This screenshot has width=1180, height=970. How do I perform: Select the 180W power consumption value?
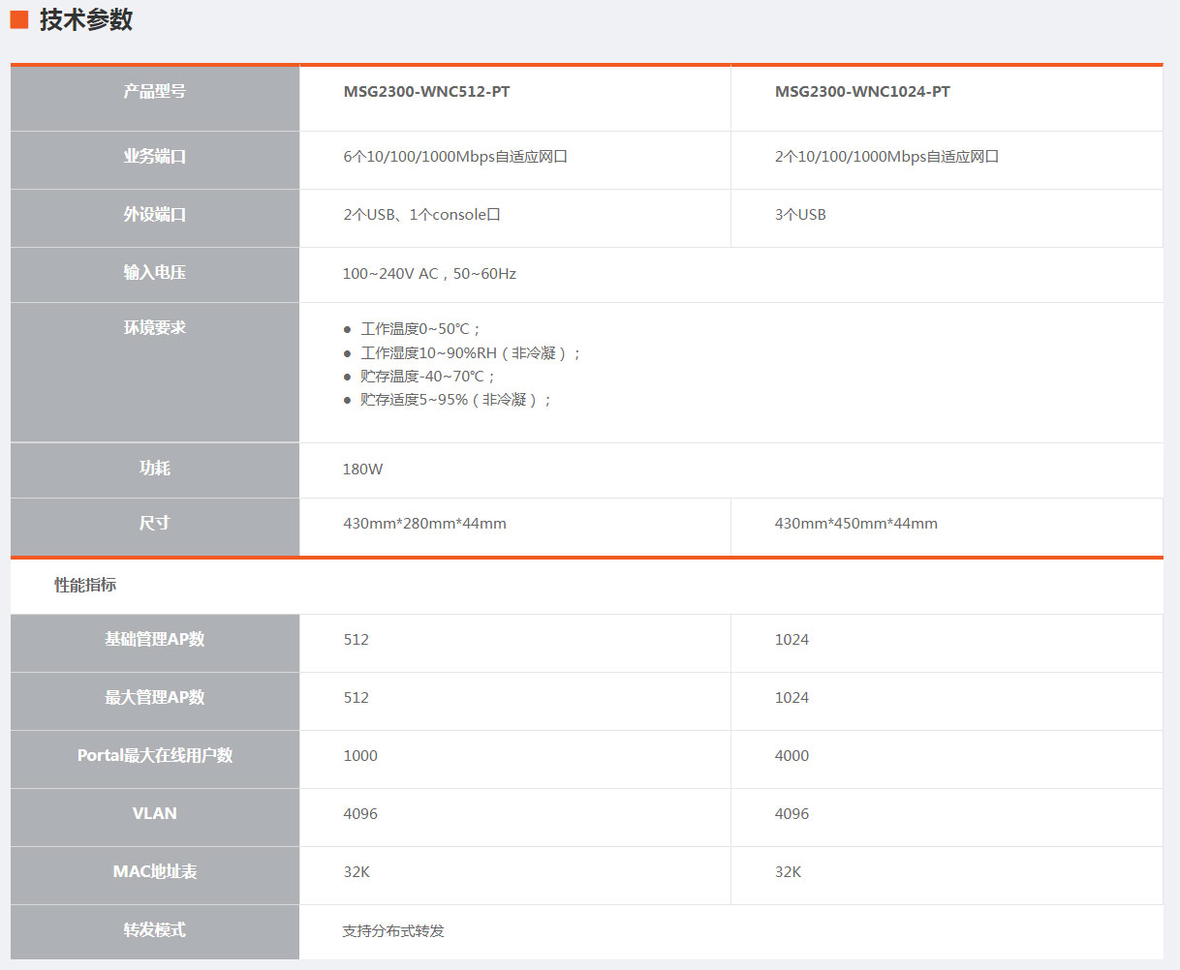362,470
